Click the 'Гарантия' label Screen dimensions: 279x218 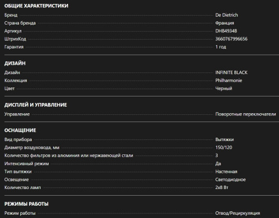[x=14, y=47]
